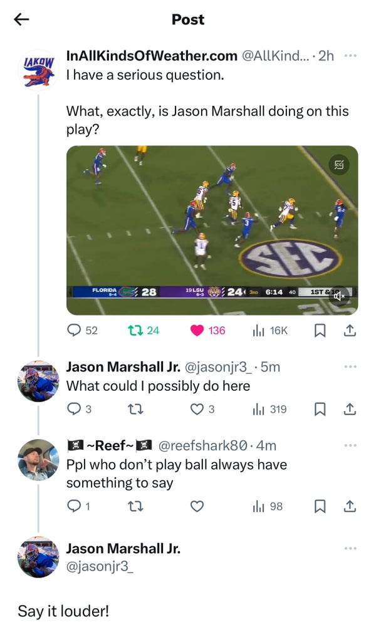Open InAllKindsOfWeather.com profile name
The width and height of the screenshot is (376, 637).
[152, 56]
